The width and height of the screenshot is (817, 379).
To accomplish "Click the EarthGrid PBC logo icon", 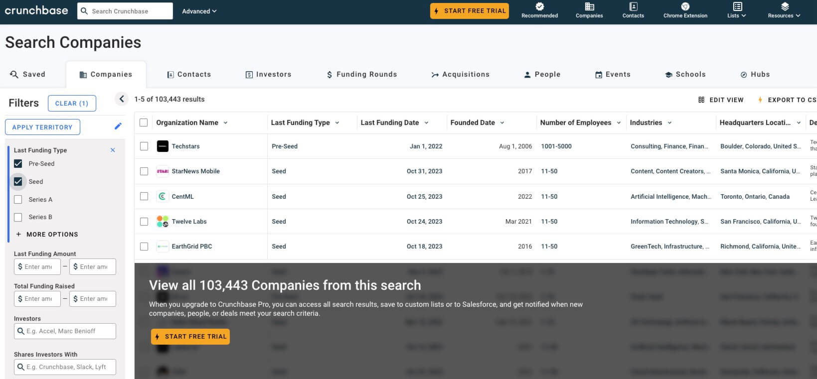I will tap(163, 246).
